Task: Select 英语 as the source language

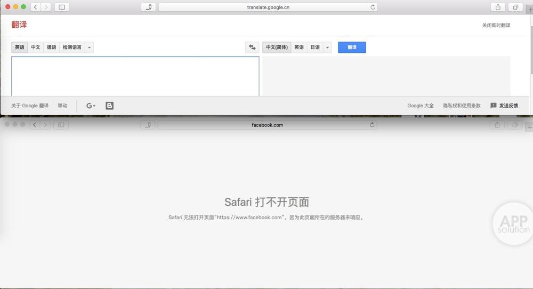Action: click(19, 47)
